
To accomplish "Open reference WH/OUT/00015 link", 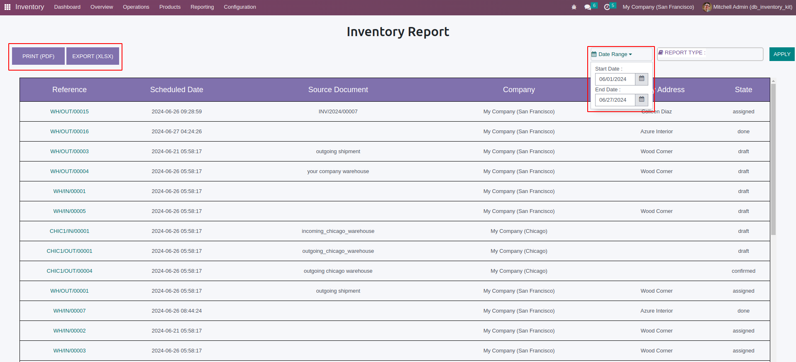I will pyautogui.click(x=69, y=112).
